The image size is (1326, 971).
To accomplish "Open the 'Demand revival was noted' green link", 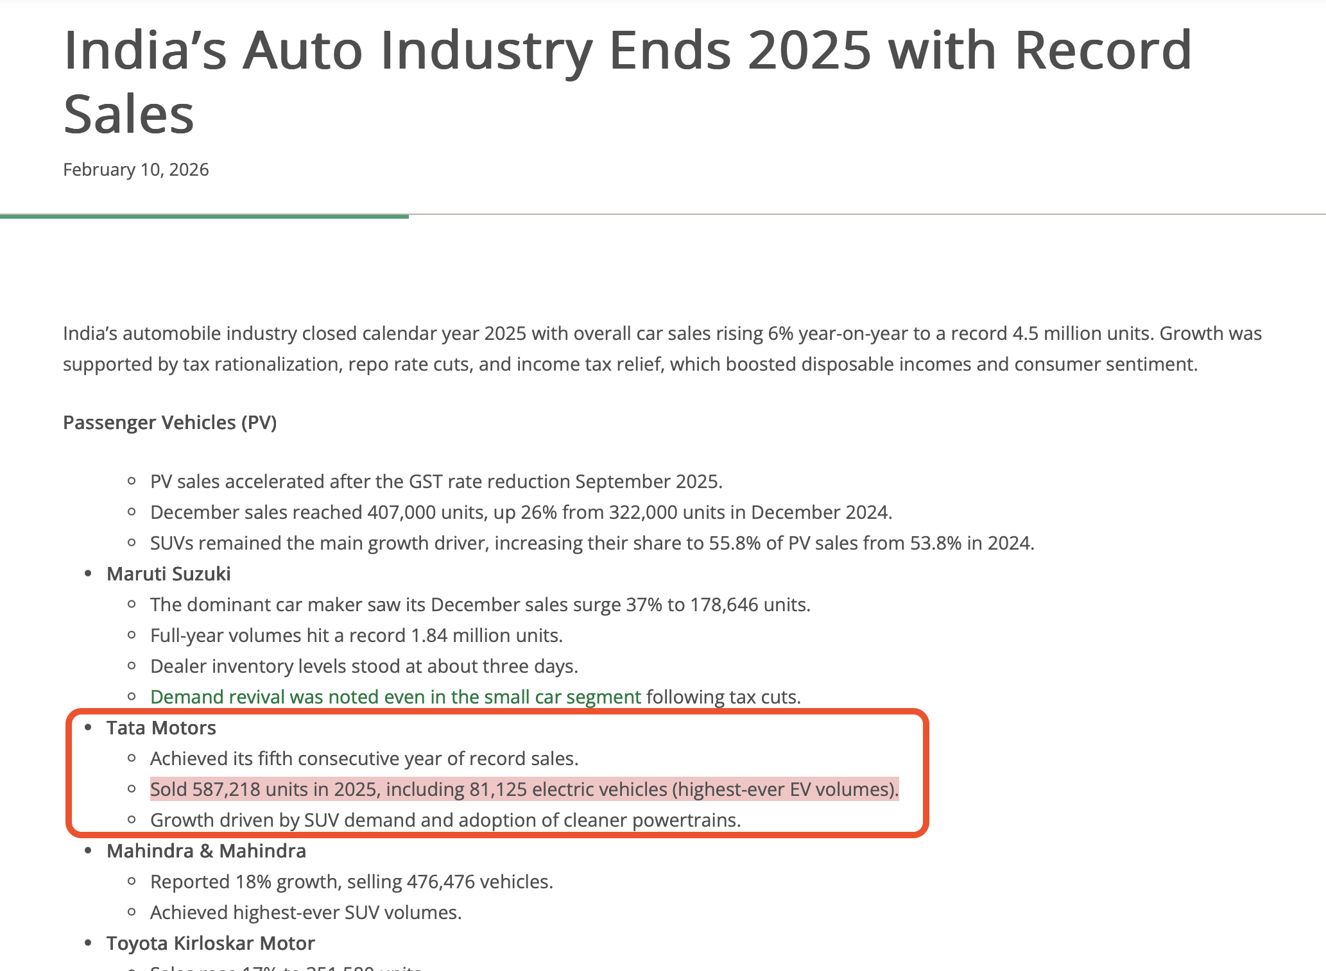I will pyautogui.click(x=395, y=697).
